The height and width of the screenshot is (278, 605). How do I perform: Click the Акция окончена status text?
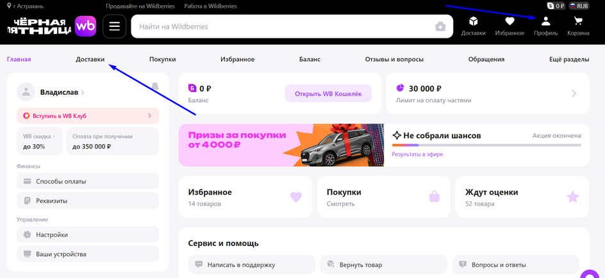557,136
